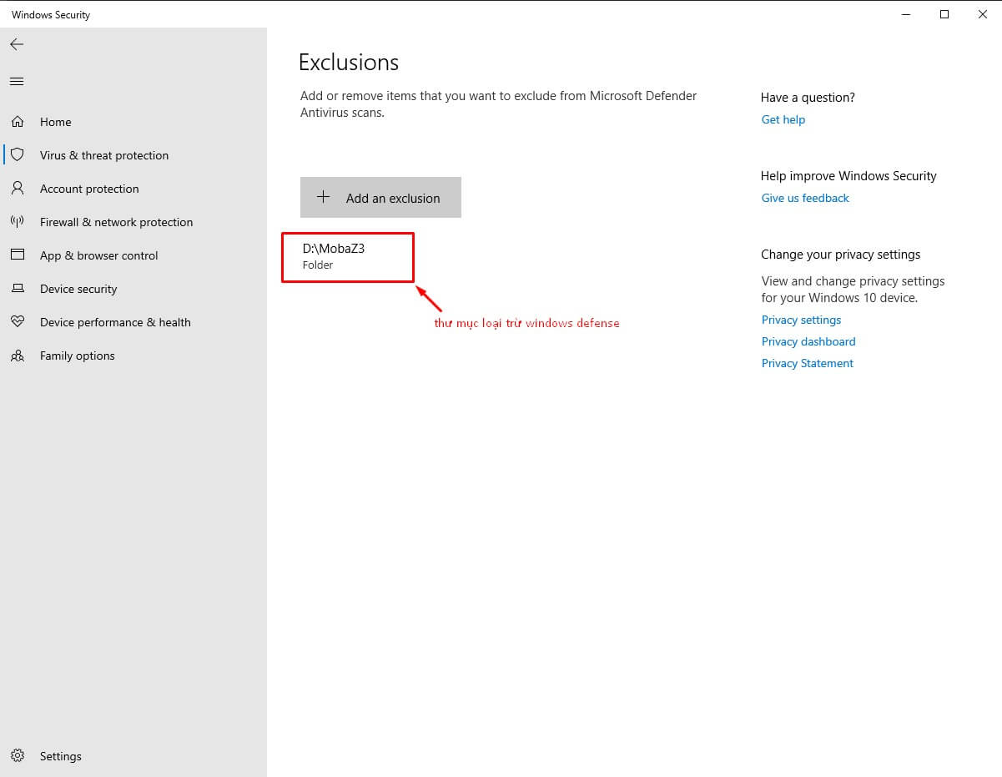Click the Home house icon
This screenshot has height=777, width=1002.
(18, 122)
